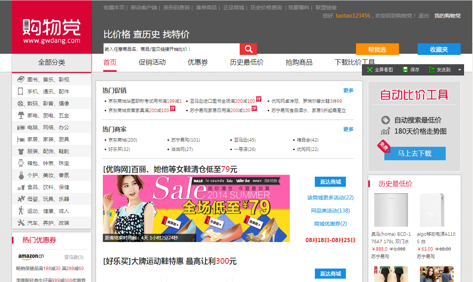Click the baby and toys puzzle icon
This screenshot has width=473, height=282.
point(21,199)
